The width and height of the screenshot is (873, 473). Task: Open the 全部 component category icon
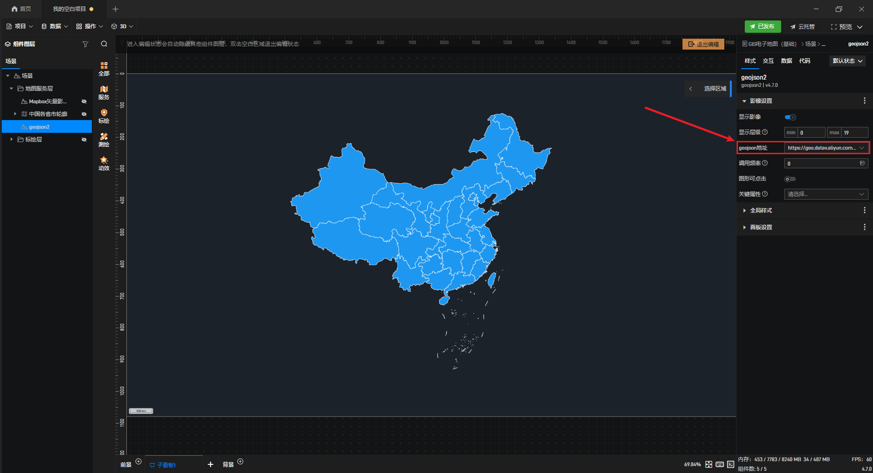(x=104, y=69)
